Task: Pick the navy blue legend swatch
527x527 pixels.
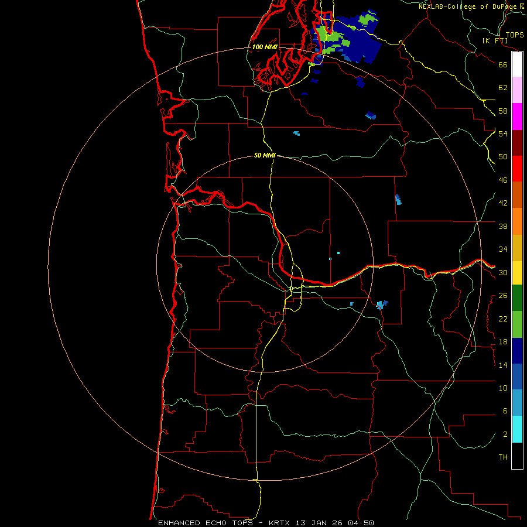Action: point(517,351)
